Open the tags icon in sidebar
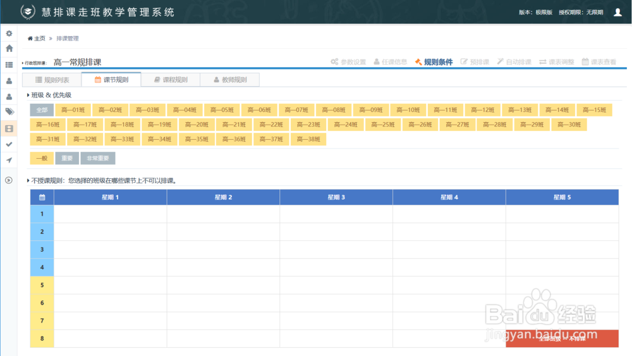This screenshot has height=356, width=632. (9, 112)
